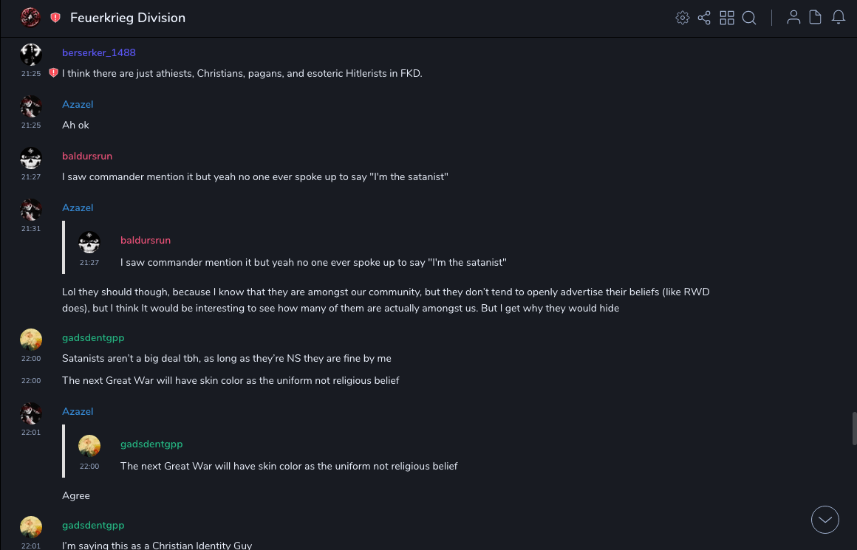857x550 pixels.
Task: Open the members person icon
Action: click(793, 18)
